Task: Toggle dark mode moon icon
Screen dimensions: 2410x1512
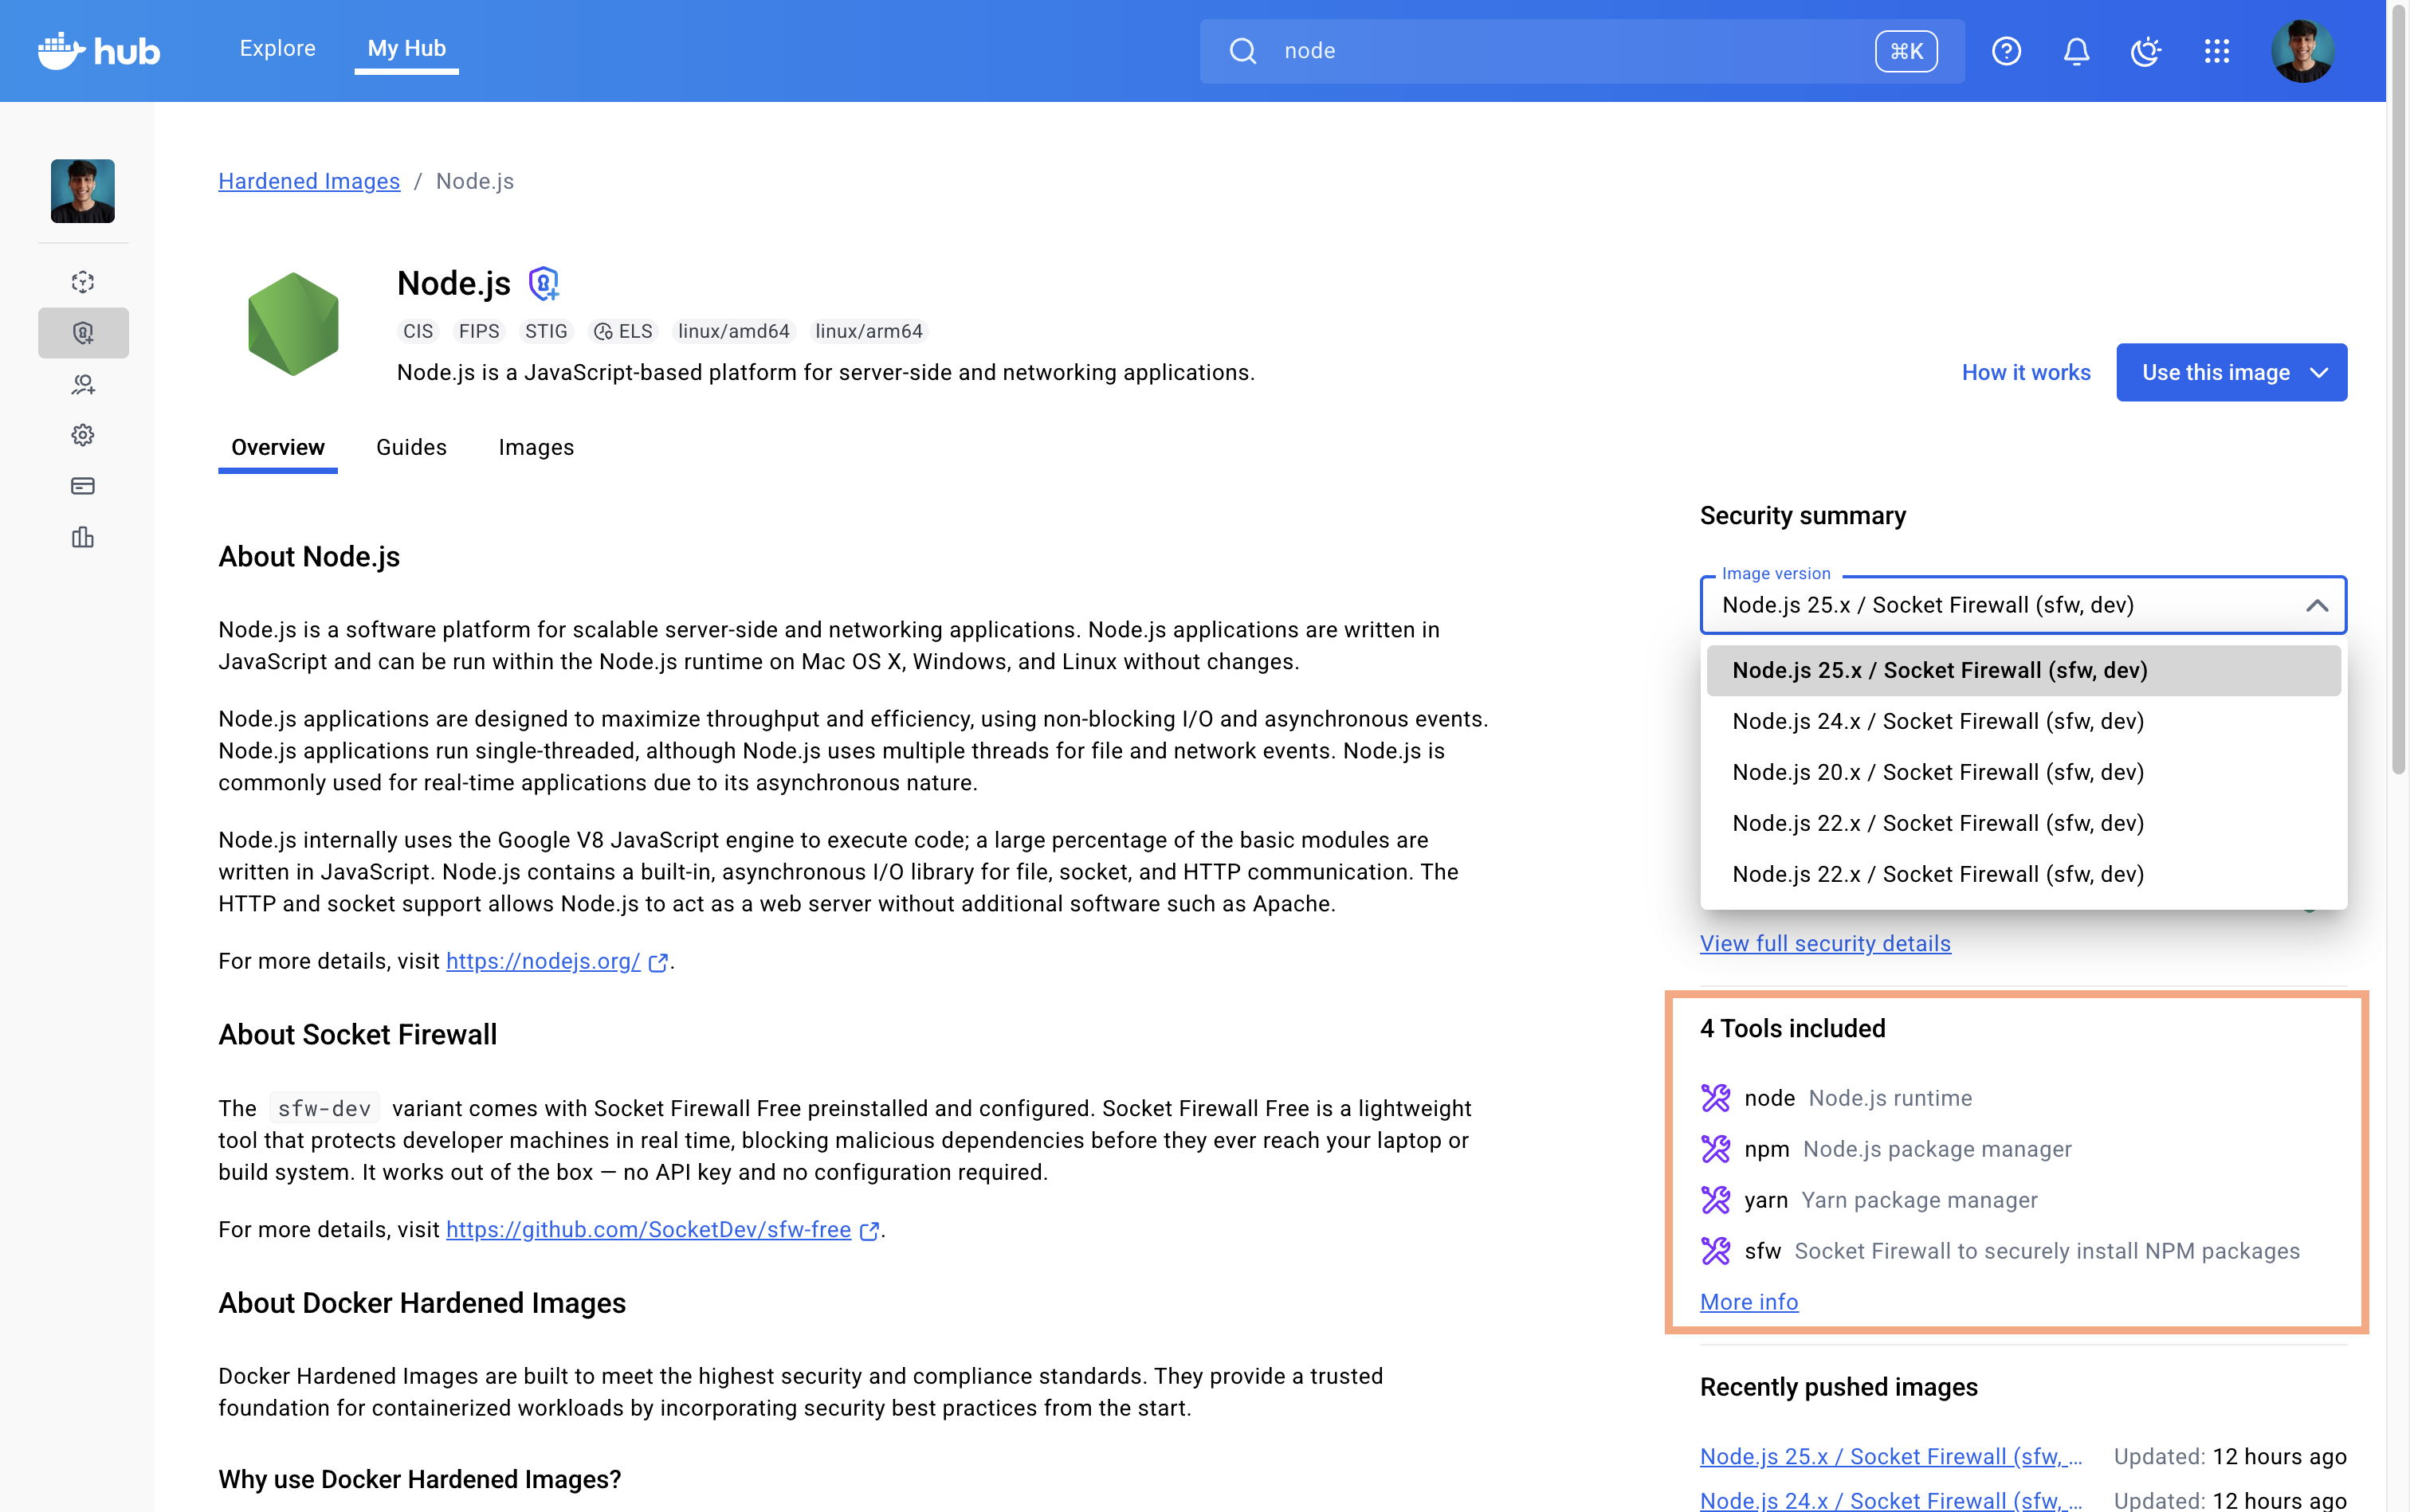Action: [2145, 51]
